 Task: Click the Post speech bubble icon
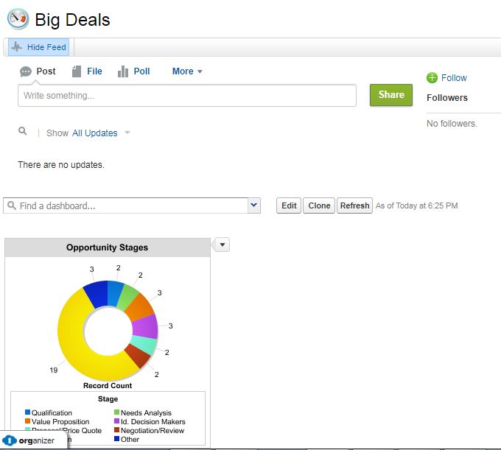click(x=26, y=71)
